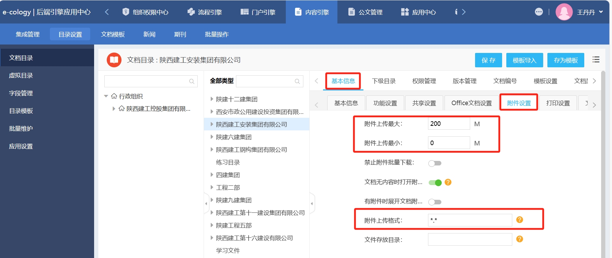This screenshot has height=258, width=612.
Task: Expand the 四建集团 directory node
Action: point(212,175)
